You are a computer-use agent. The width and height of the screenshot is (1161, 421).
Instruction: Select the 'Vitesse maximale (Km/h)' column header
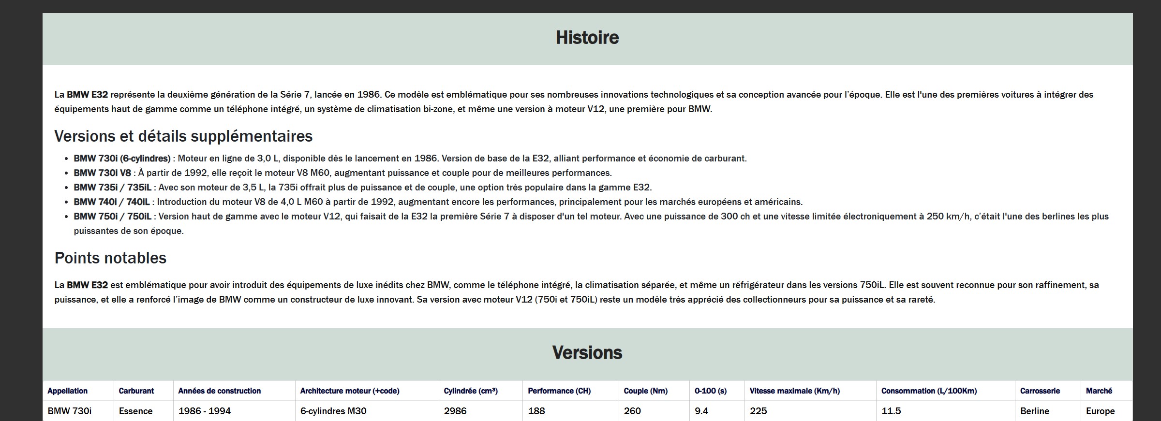coord(794,391)
